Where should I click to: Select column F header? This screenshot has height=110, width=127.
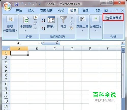click(108, 49)
